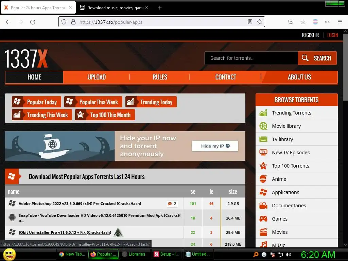Open Popular Today button
348x261 pixels.
click(36, 102)
